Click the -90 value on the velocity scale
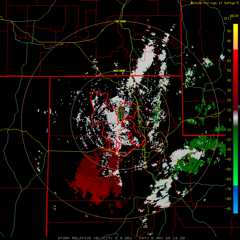Screen dimensions: 240x240 click(228, 209)
